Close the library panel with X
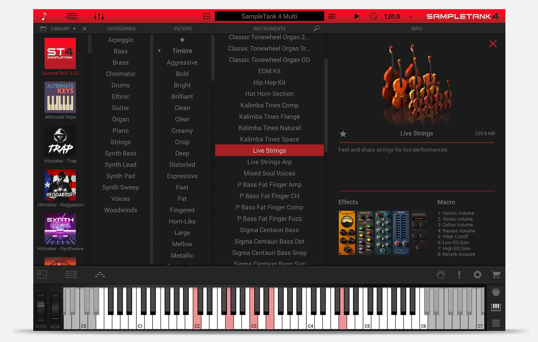This screenshot has width=538, height=342. (84, 29)
